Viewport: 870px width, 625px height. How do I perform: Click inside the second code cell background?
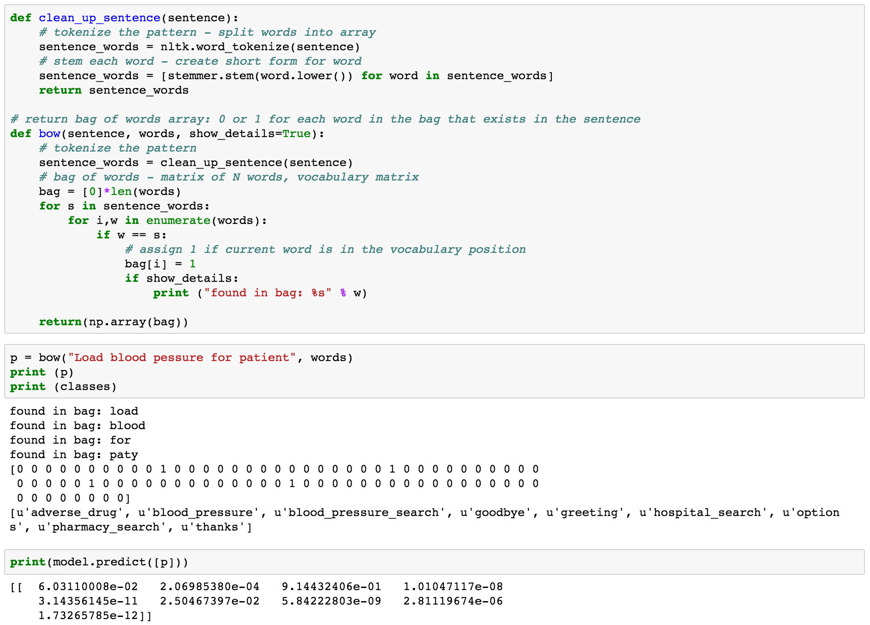tap(596, 372)
